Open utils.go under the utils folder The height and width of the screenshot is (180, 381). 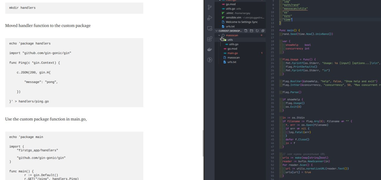[x=240, y=44]
